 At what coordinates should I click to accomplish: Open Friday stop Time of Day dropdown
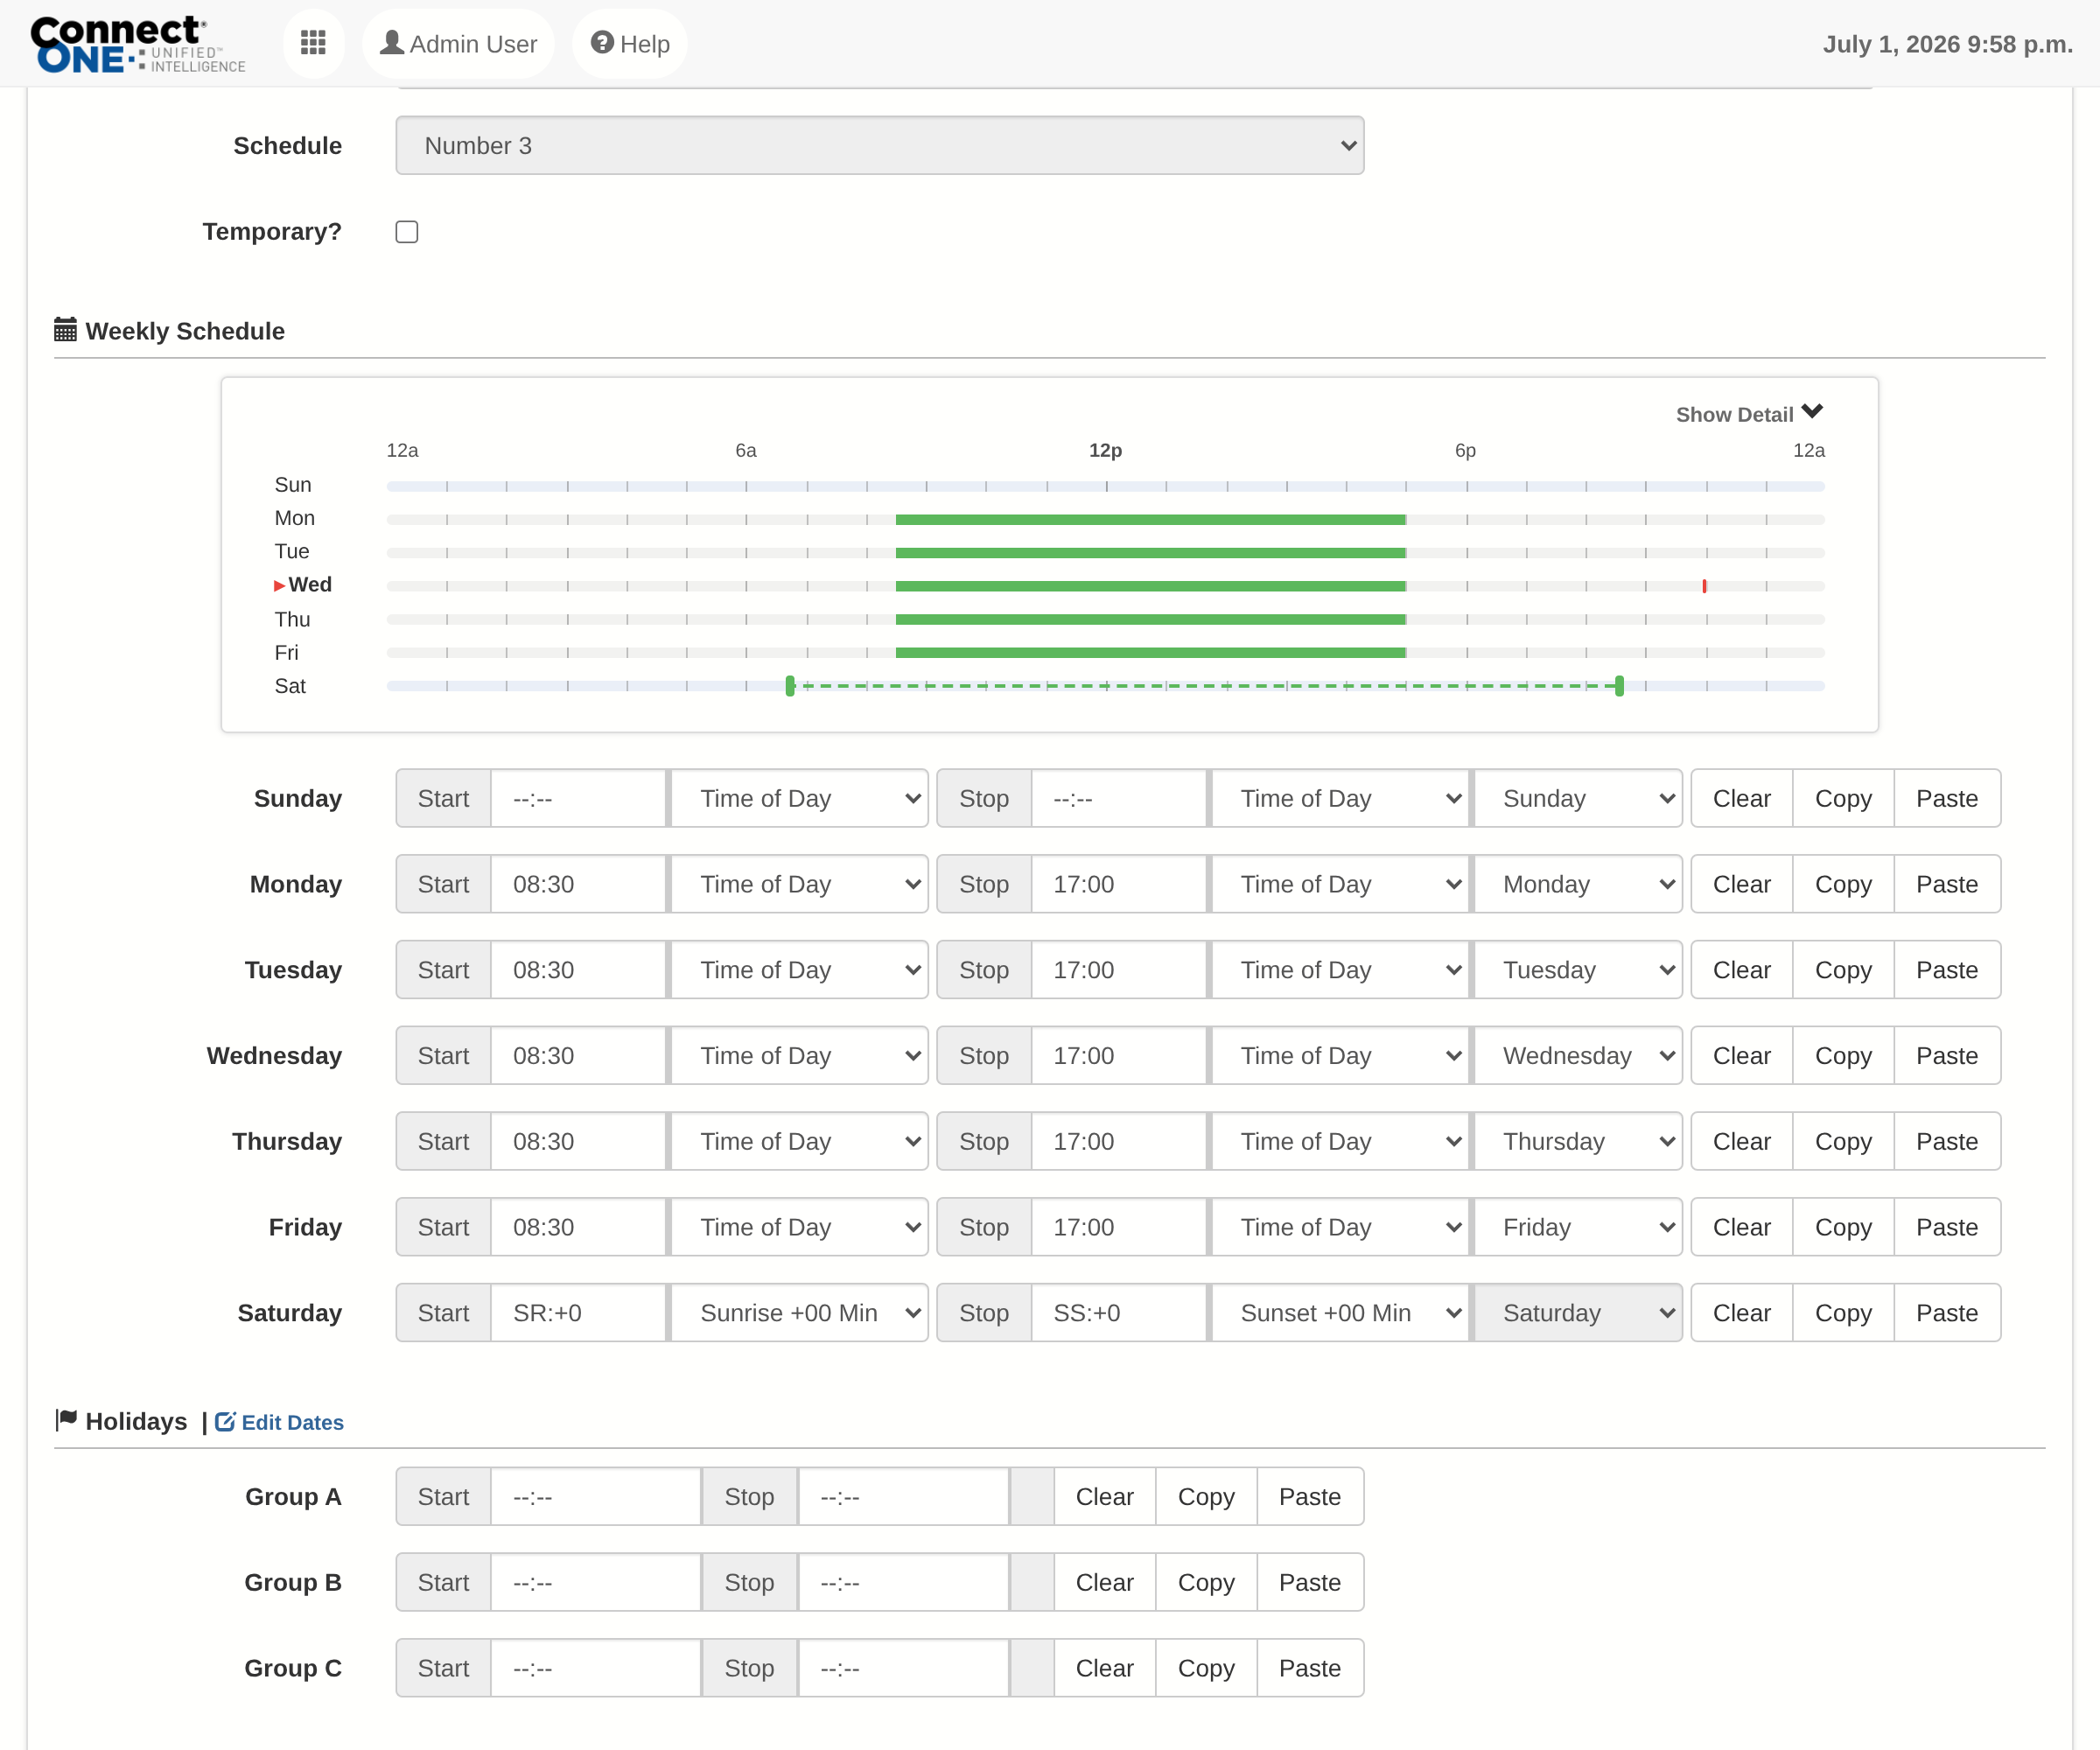tap(1340, 1227)
